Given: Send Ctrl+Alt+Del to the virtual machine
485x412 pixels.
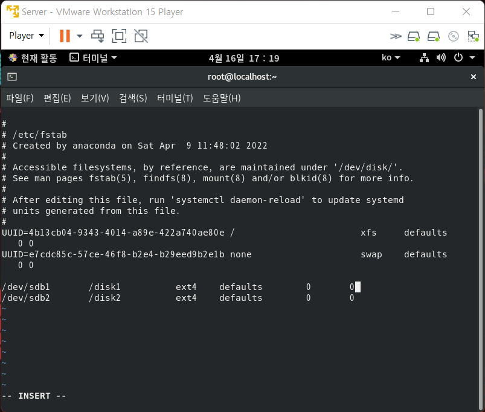Looking at the screenshot, I should coord(97,36).
